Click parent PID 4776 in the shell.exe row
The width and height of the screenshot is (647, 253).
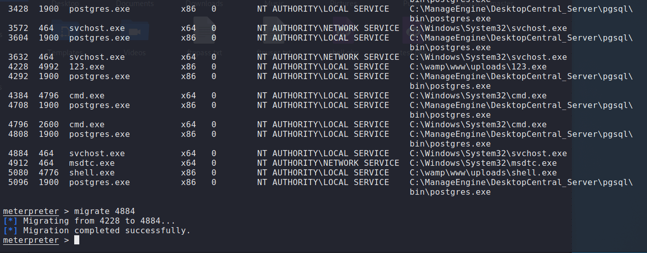pos(49,173)
